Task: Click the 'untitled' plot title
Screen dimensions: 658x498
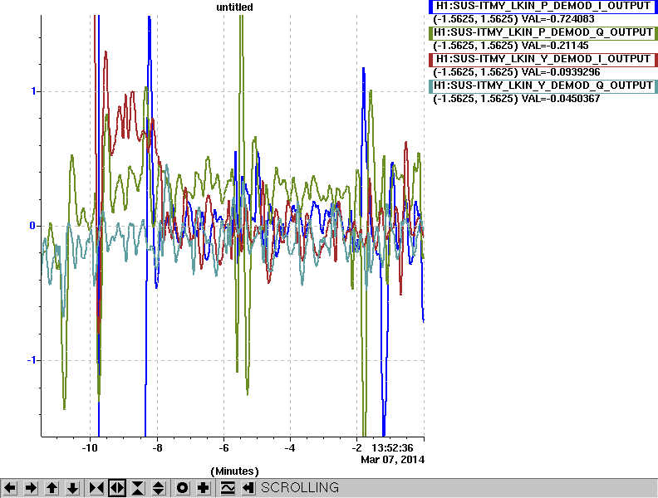Action: point(234,7)
